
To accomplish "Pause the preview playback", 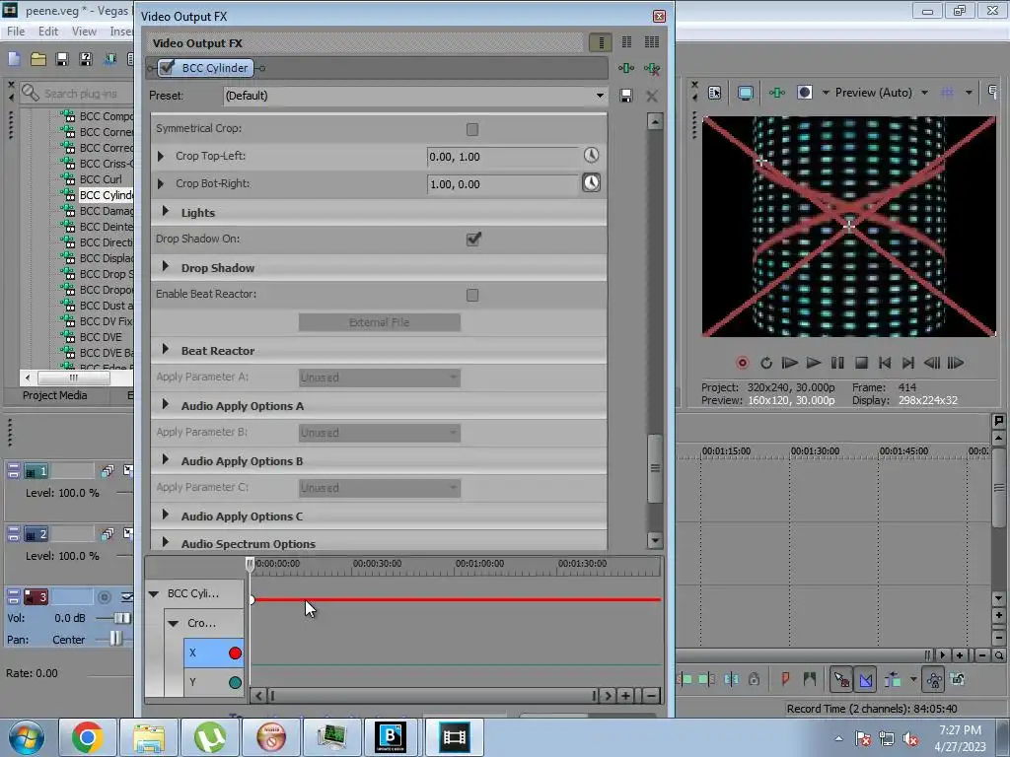I will pos(837,363).
